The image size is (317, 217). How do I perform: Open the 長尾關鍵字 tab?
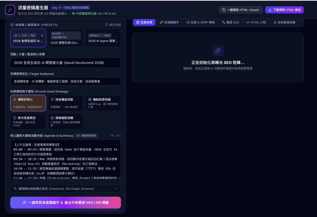coord(169,23)
